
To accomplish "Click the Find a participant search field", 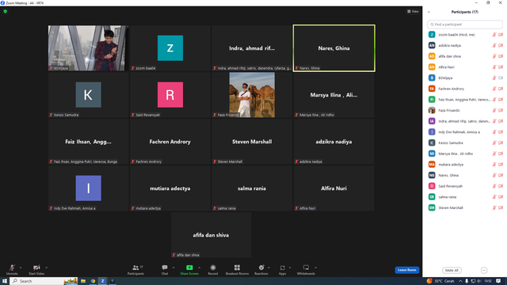I will click(465, 25).
